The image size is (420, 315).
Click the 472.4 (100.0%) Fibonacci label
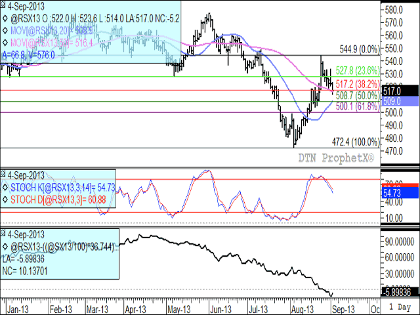click(356, 142)
